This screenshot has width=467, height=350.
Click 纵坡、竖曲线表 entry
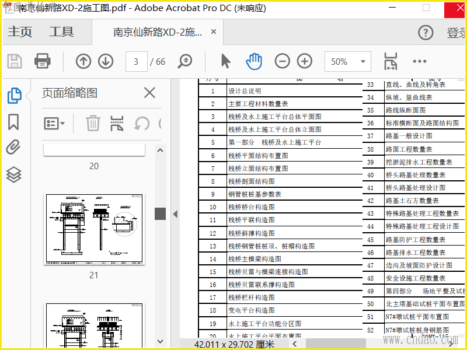pyautogui.click(x=409, y=97)
